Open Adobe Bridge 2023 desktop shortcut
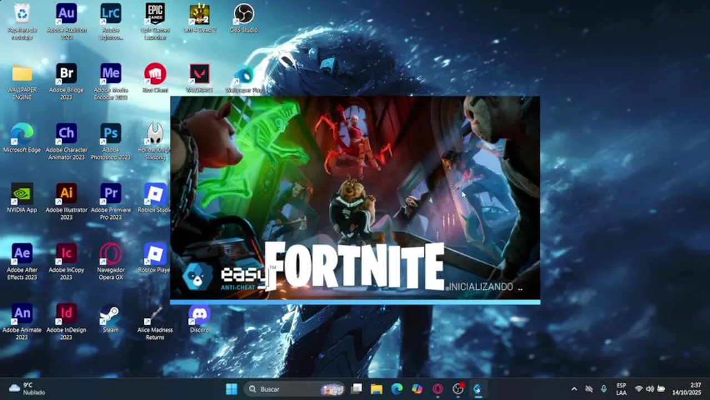This screenshot has width=710, height=400. [x=66, y=82]
